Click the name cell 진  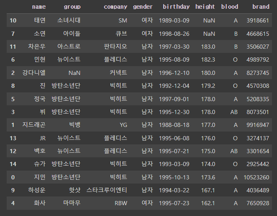[x=42, y=86]
